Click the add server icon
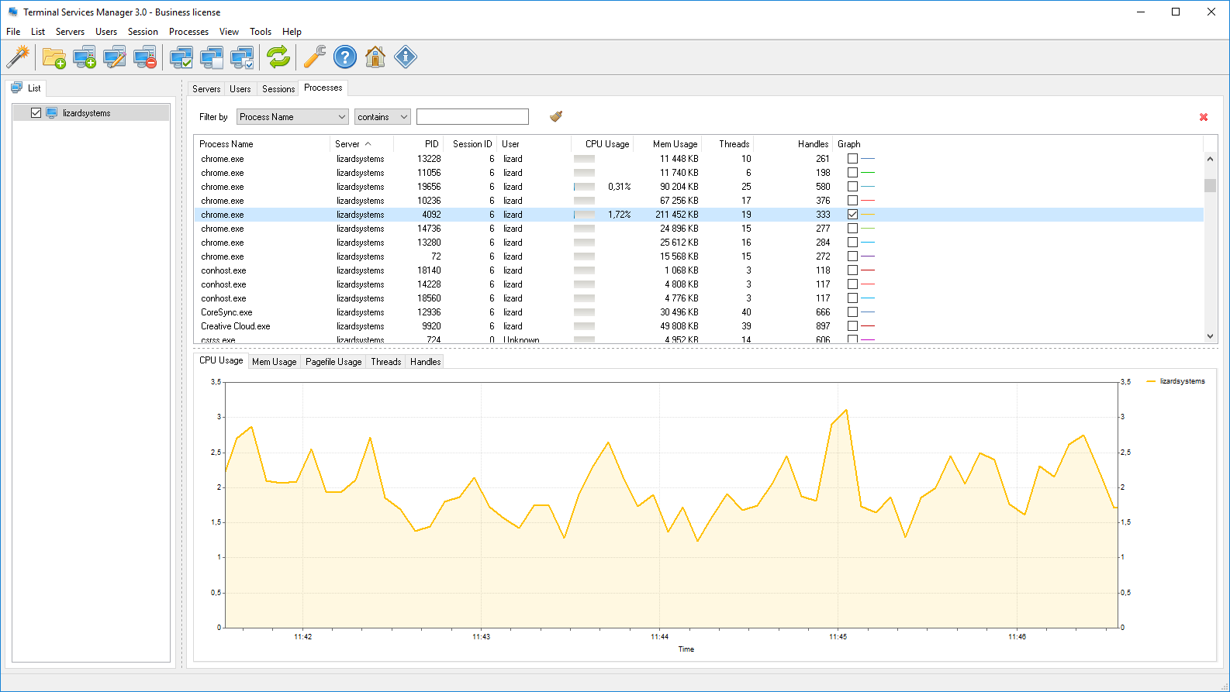Image resolution: width=1230 pixels, height=692 pixels. 84,57
